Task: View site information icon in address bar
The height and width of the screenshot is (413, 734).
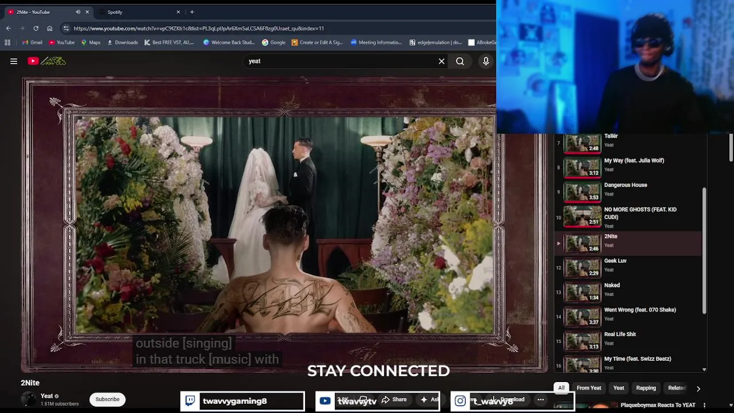Action: click(x=66, y=28)
